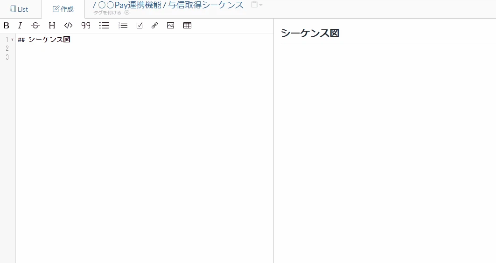The width and height of the screenshot is (496, 263).
Task: Click line number 3 in the gutter
Action: point(7,57)
